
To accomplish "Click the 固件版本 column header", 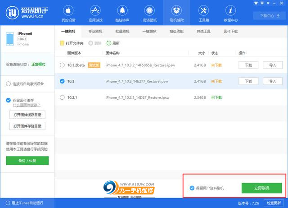I will point(74,53).
